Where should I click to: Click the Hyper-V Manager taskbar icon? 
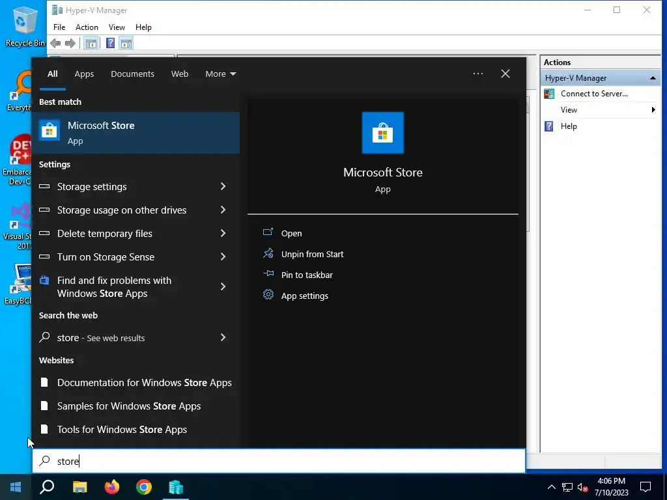click(176, 487)
